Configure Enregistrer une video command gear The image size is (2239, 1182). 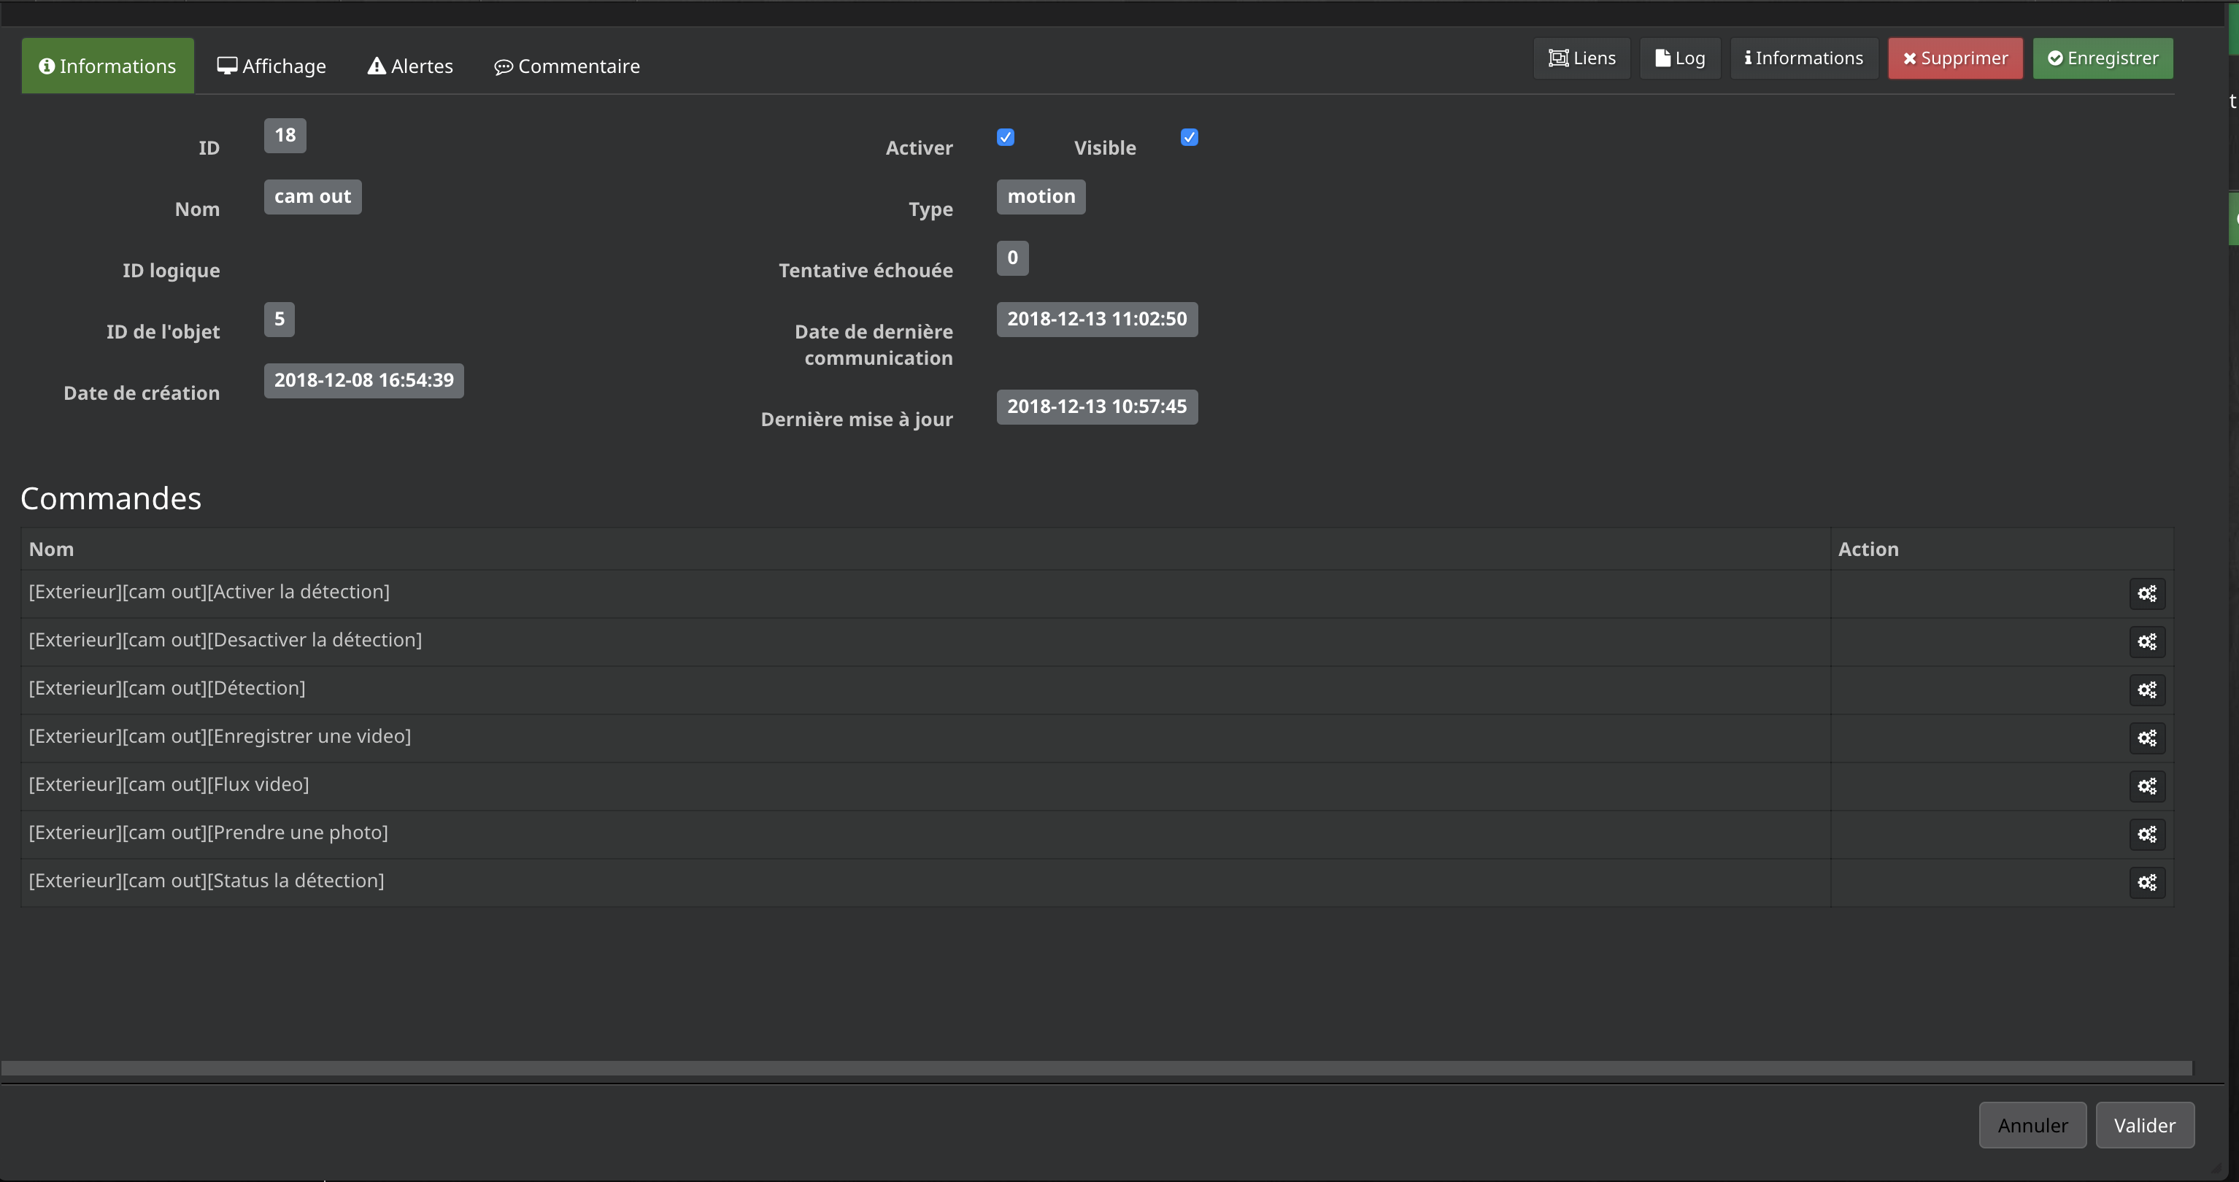tap(2147, 738)
